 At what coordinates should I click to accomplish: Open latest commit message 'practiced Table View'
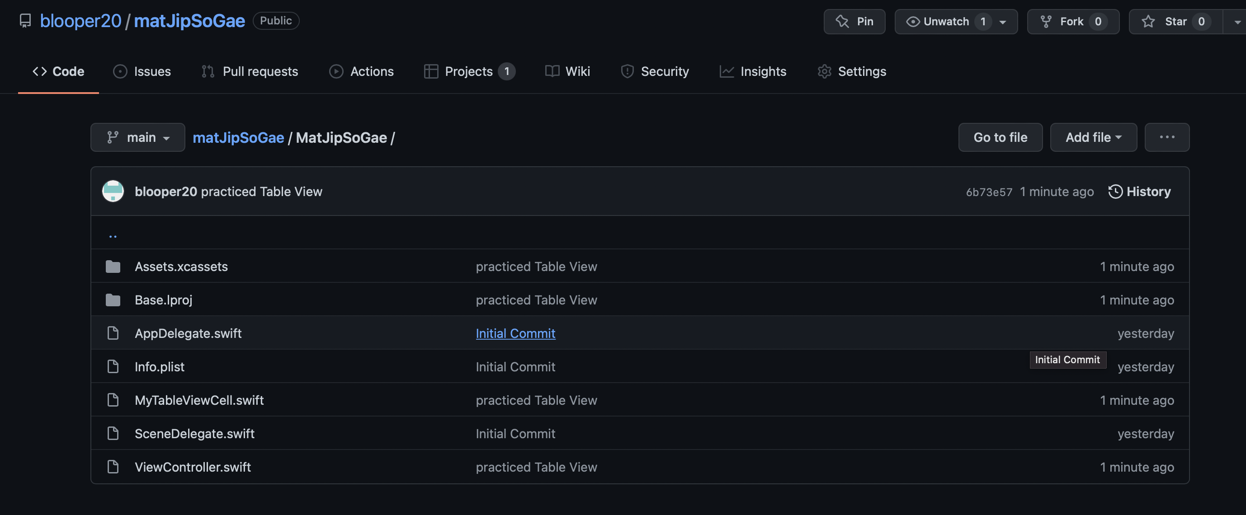[261, 192]
